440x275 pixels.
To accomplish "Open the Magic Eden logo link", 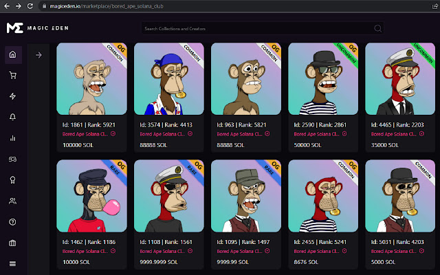I will click(x=38, y=28).
